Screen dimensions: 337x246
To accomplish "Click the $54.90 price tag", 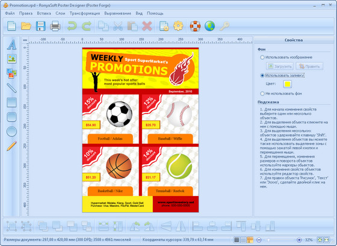I will (x=91, y=125).
